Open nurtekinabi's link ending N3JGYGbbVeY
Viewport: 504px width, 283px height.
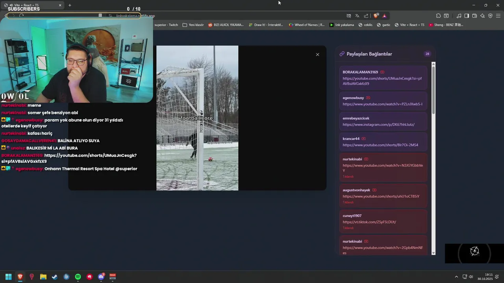pyautogui.click(x=383, y=168)
